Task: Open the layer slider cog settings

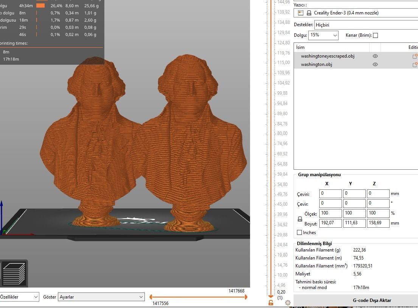Action: click(x=287, y=303)
